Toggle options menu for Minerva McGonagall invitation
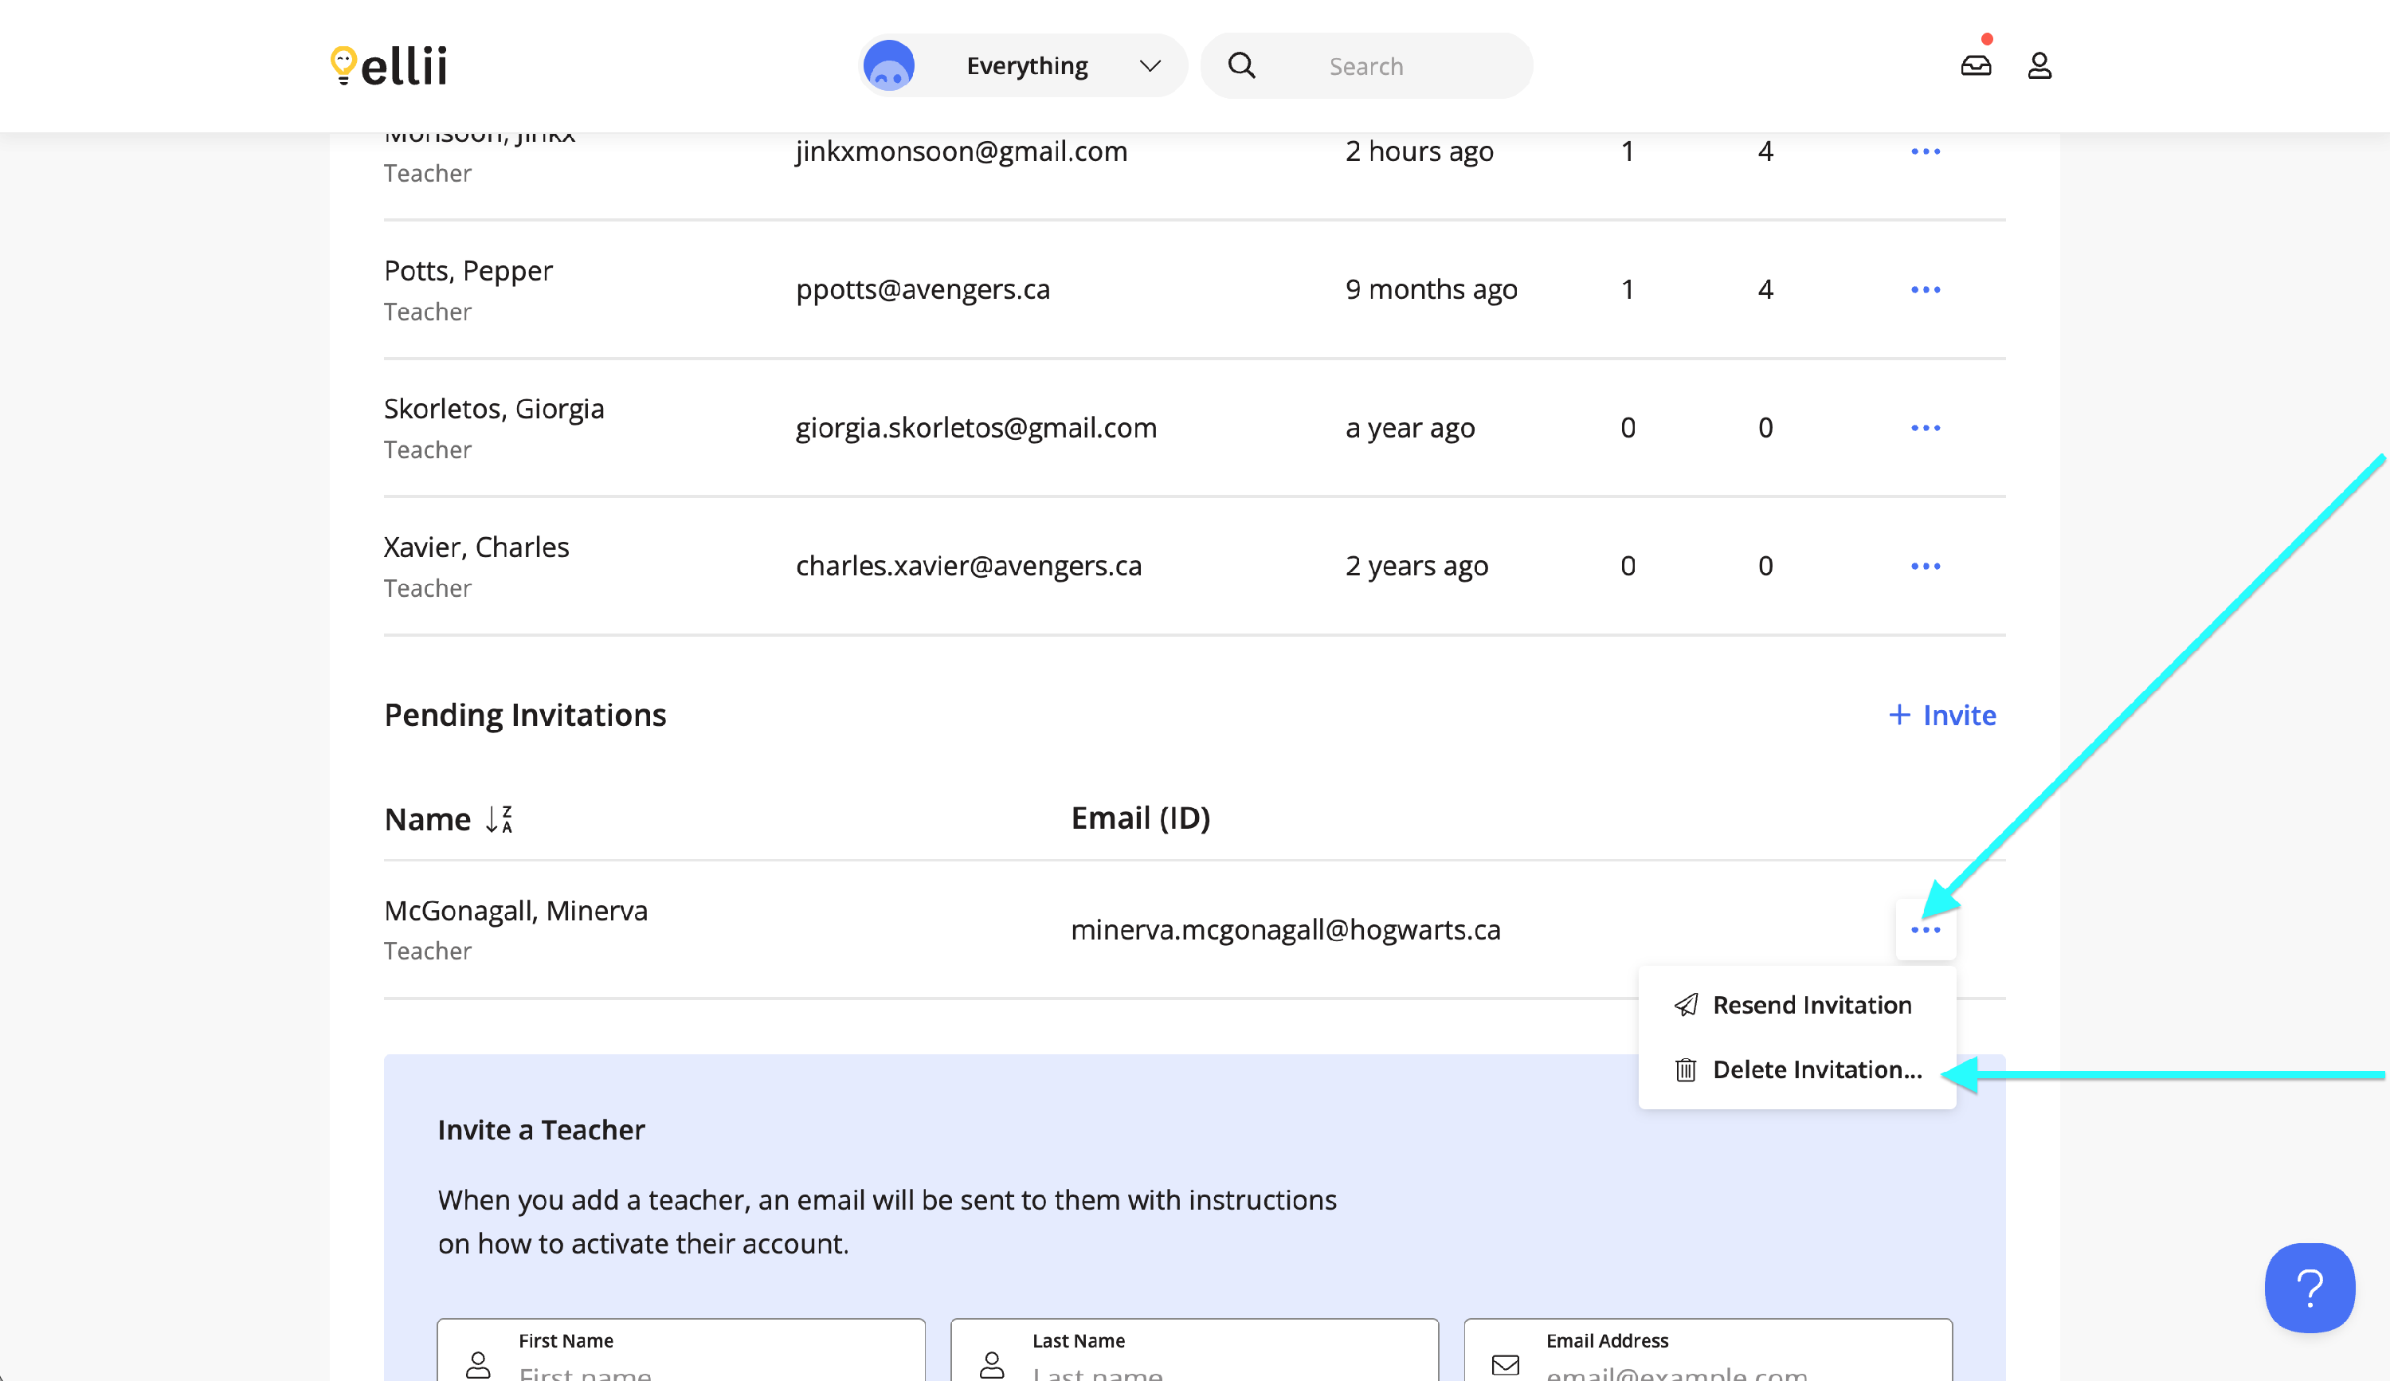The width and height of the screenshot is (2390, 1381). [x=1925, y=929]
